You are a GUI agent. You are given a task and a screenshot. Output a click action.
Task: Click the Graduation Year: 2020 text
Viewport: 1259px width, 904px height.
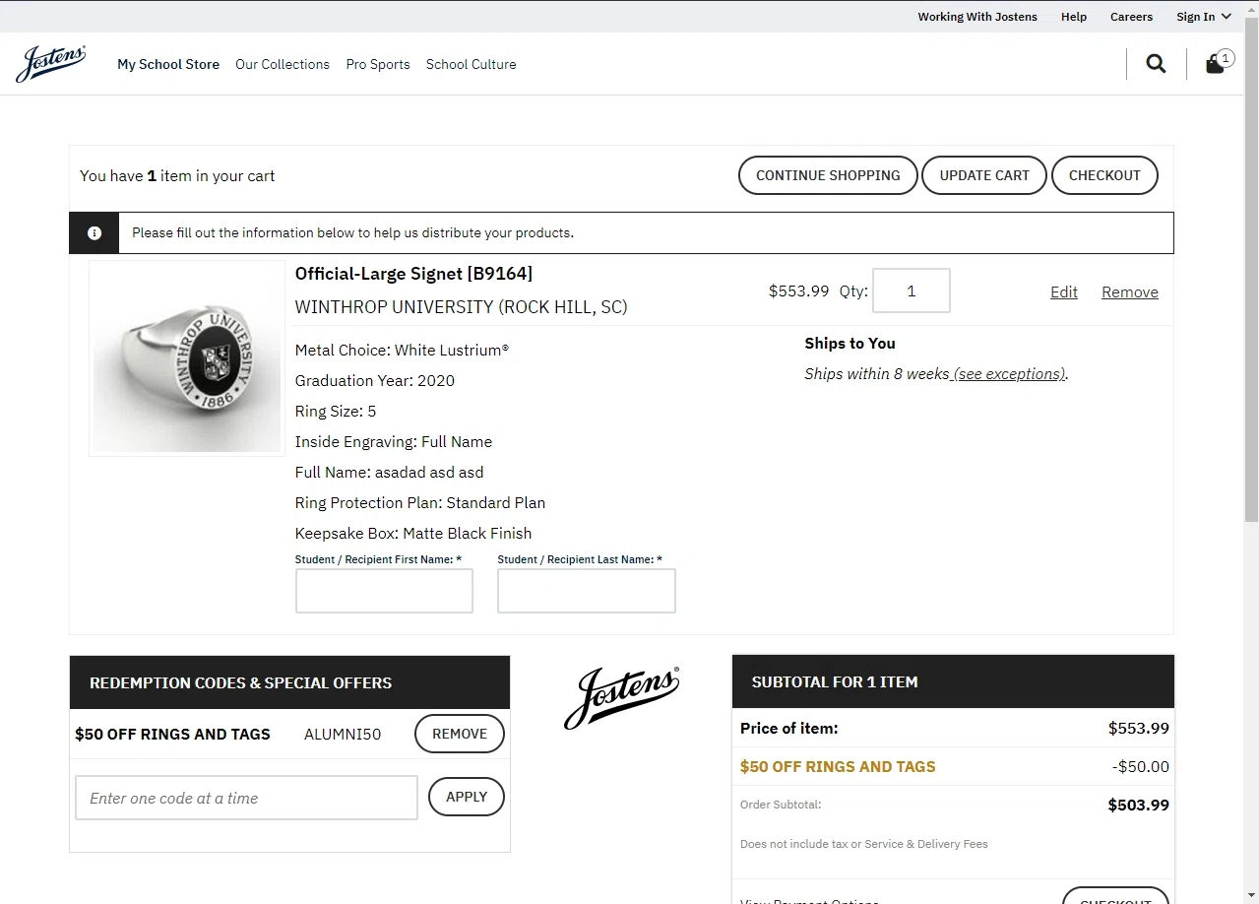coord(375,380)
